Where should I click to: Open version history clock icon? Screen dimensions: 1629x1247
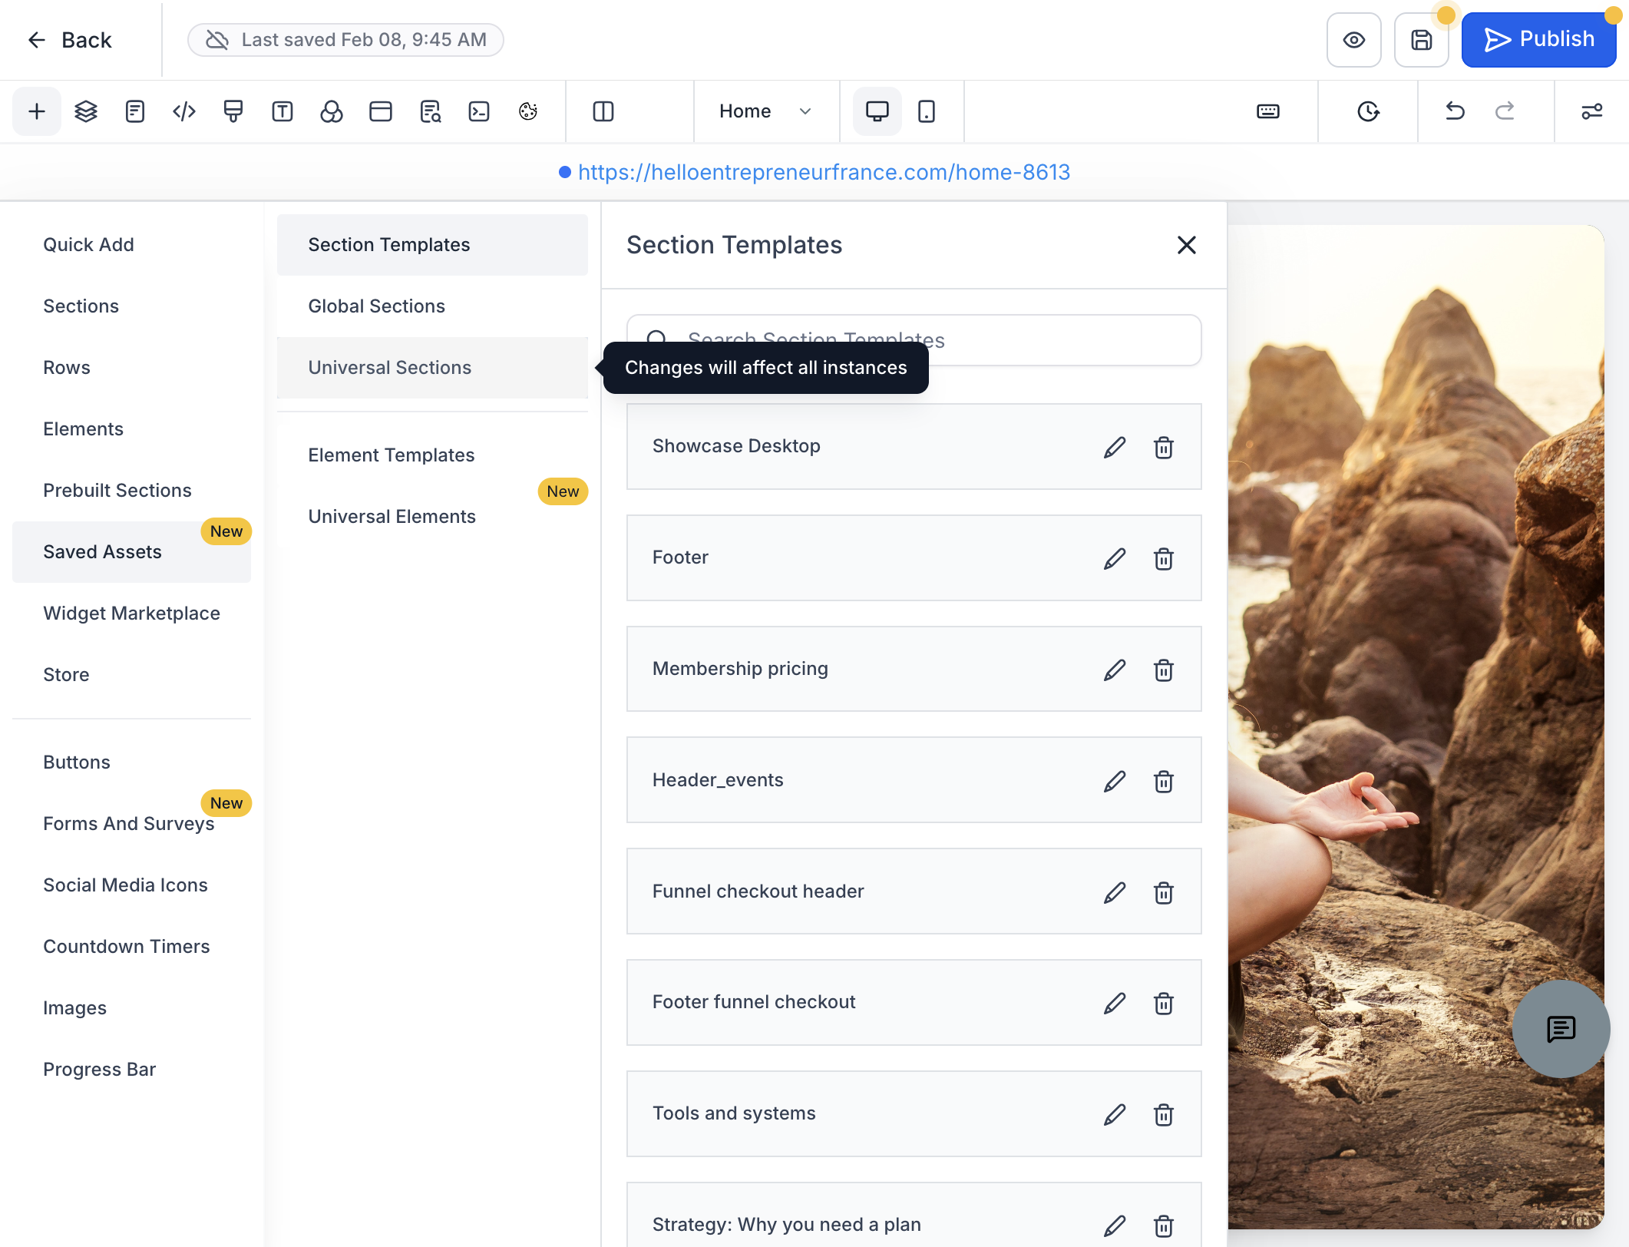1368,112
